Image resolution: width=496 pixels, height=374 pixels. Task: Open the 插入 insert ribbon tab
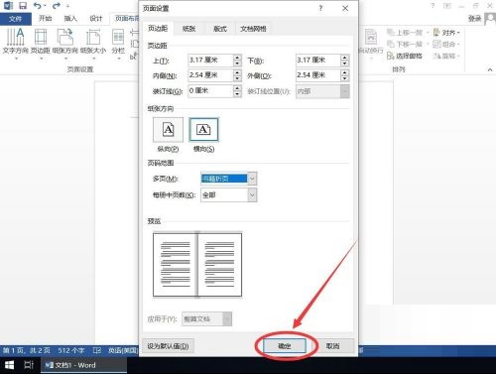[70, 19]
